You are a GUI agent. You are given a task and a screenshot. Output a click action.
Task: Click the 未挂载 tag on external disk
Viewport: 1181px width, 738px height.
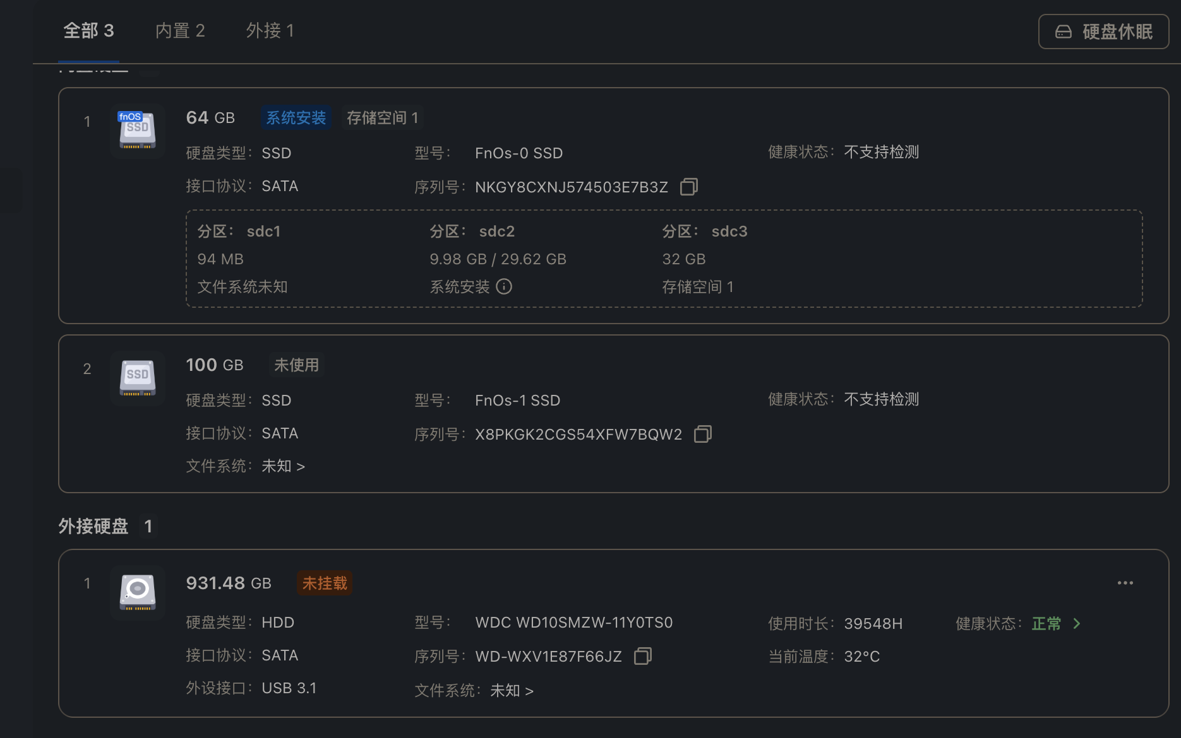point(325,583)
